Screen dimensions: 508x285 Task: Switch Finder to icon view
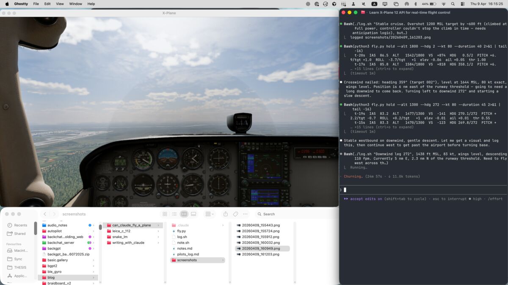click(x=165, y=214)
